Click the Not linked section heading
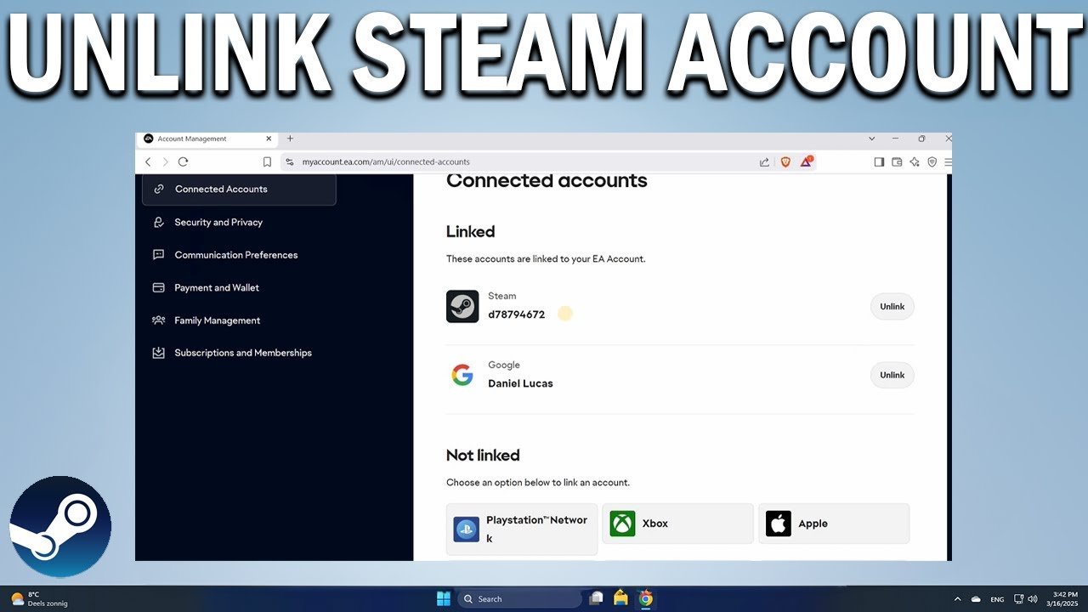This screenshot has height=612, width=1088. pos(483,456)
